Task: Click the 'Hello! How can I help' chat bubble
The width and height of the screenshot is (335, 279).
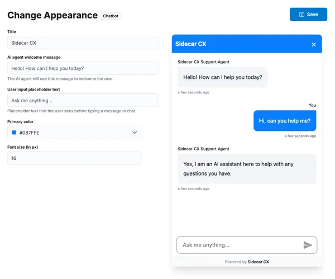Action: point(223,77)
